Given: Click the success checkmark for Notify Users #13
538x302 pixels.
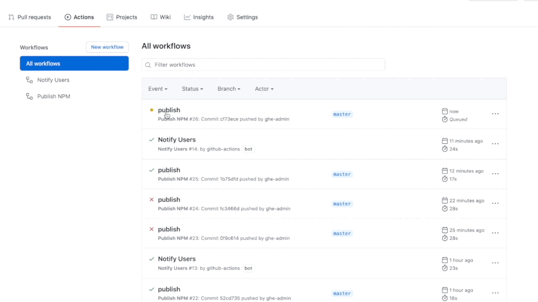Looking at the screenshot, I should point(152,259).
